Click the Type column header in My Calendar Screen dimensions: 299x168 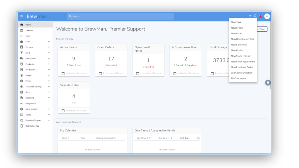83,138
